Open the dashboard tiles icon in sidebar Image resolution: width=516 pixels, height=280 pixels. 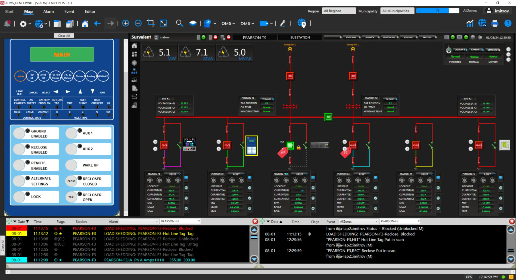tap(134, 54)
